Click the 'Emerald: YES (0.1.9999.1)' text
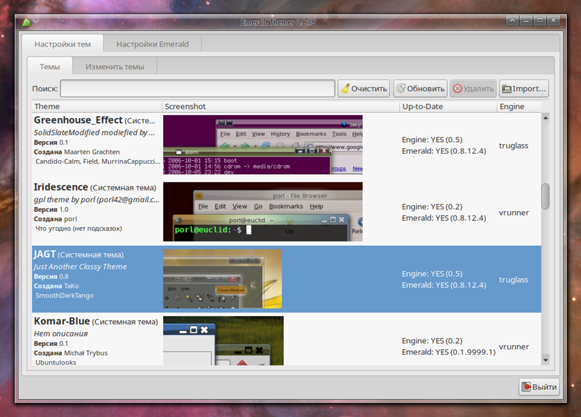The height and width of the screenshot is (417, 581). point(448,352)
